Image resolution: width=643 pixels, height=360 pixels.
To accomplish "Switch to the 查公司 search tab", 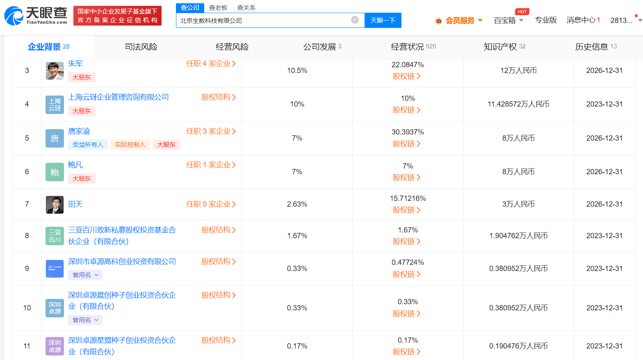I will 190,8.
